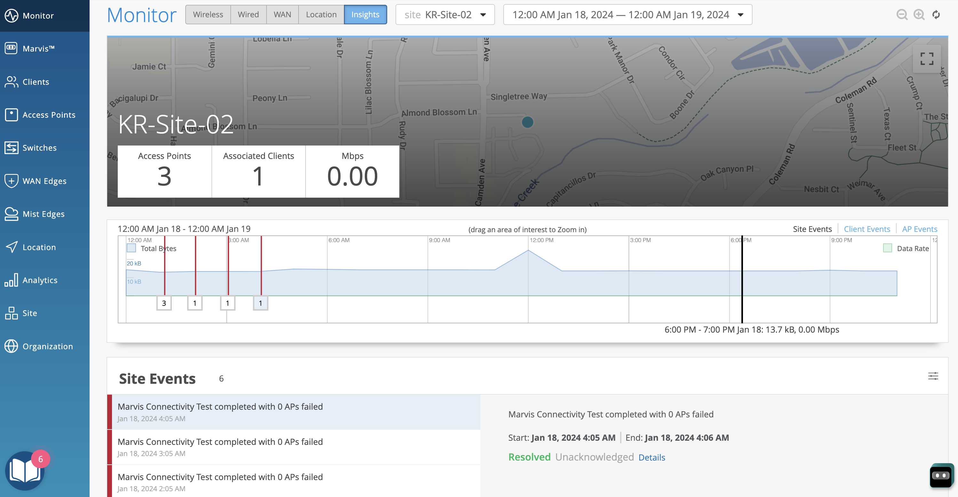Image resolution: width=958 pixels, height=497 pixels.
Task: Open the Marvis sidebar icon
Action: 11,48
